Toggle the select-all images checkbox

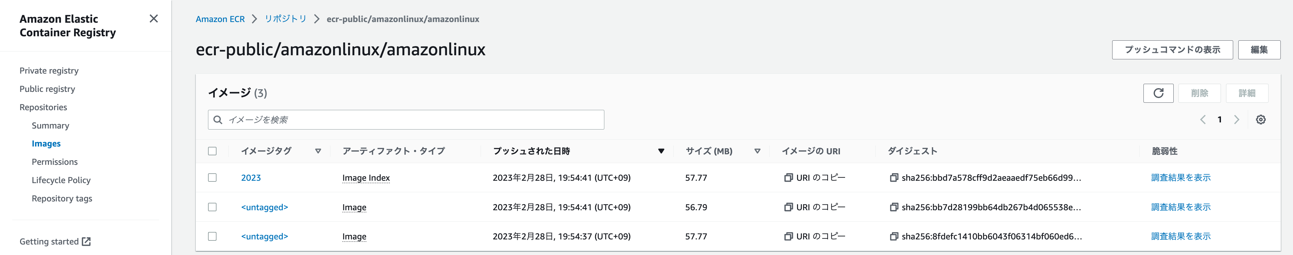(212, 151)
